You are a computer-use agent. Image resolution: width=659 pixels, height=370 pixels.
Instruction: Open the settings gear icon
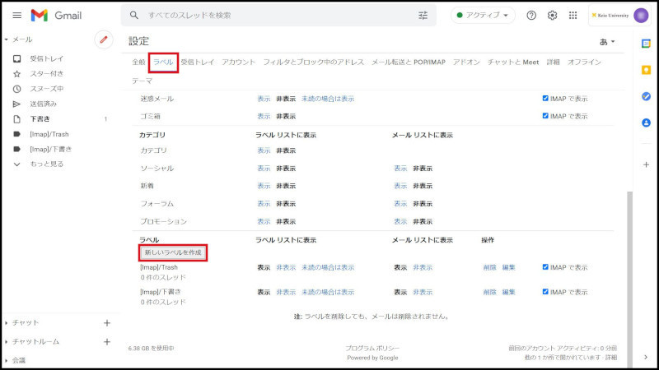(553, 16)
